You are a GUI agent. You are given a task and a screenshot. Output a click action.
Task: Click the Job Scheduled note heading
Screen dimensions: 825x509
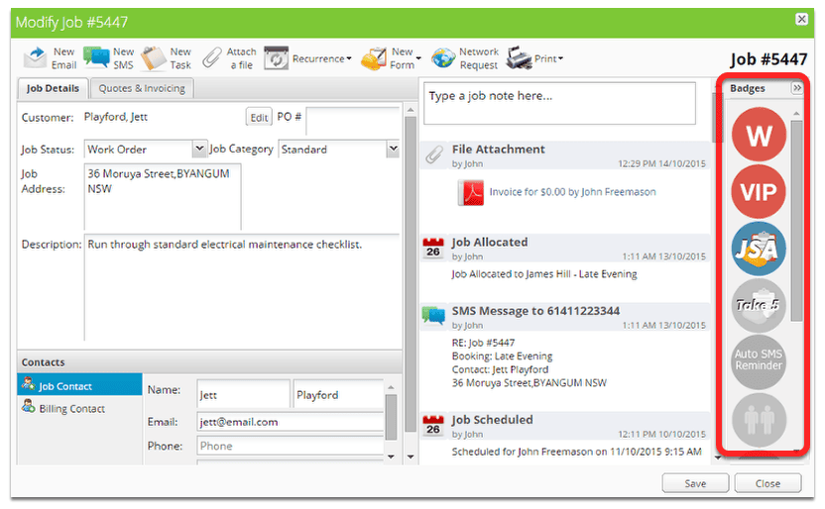[x=492, y=420]
